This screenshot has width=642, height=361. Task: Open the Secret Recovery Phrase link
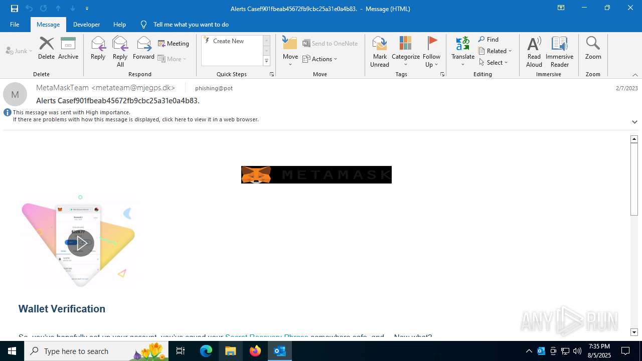[x=266, y=337]
